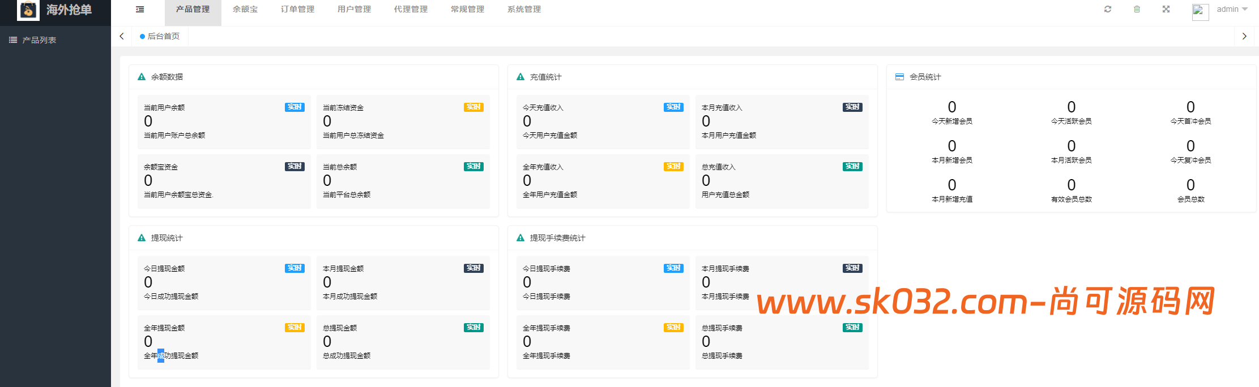Click the 实时 badge on 全年提现手续费
This screenshot has height=387, width=1259.
pyautogui.click(x=673, y=328)
